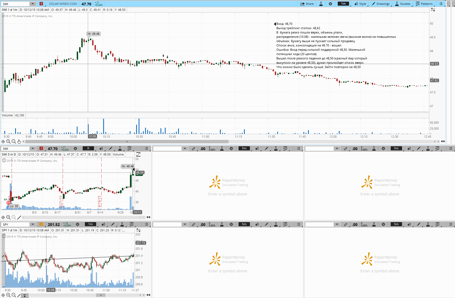Open the list menu in the upper right empty chart
The width and height of the screenshot is (455, 298).
451,148
